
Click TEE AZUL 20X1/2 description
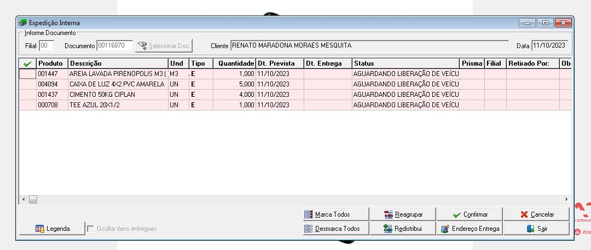(x=118, y=105)
